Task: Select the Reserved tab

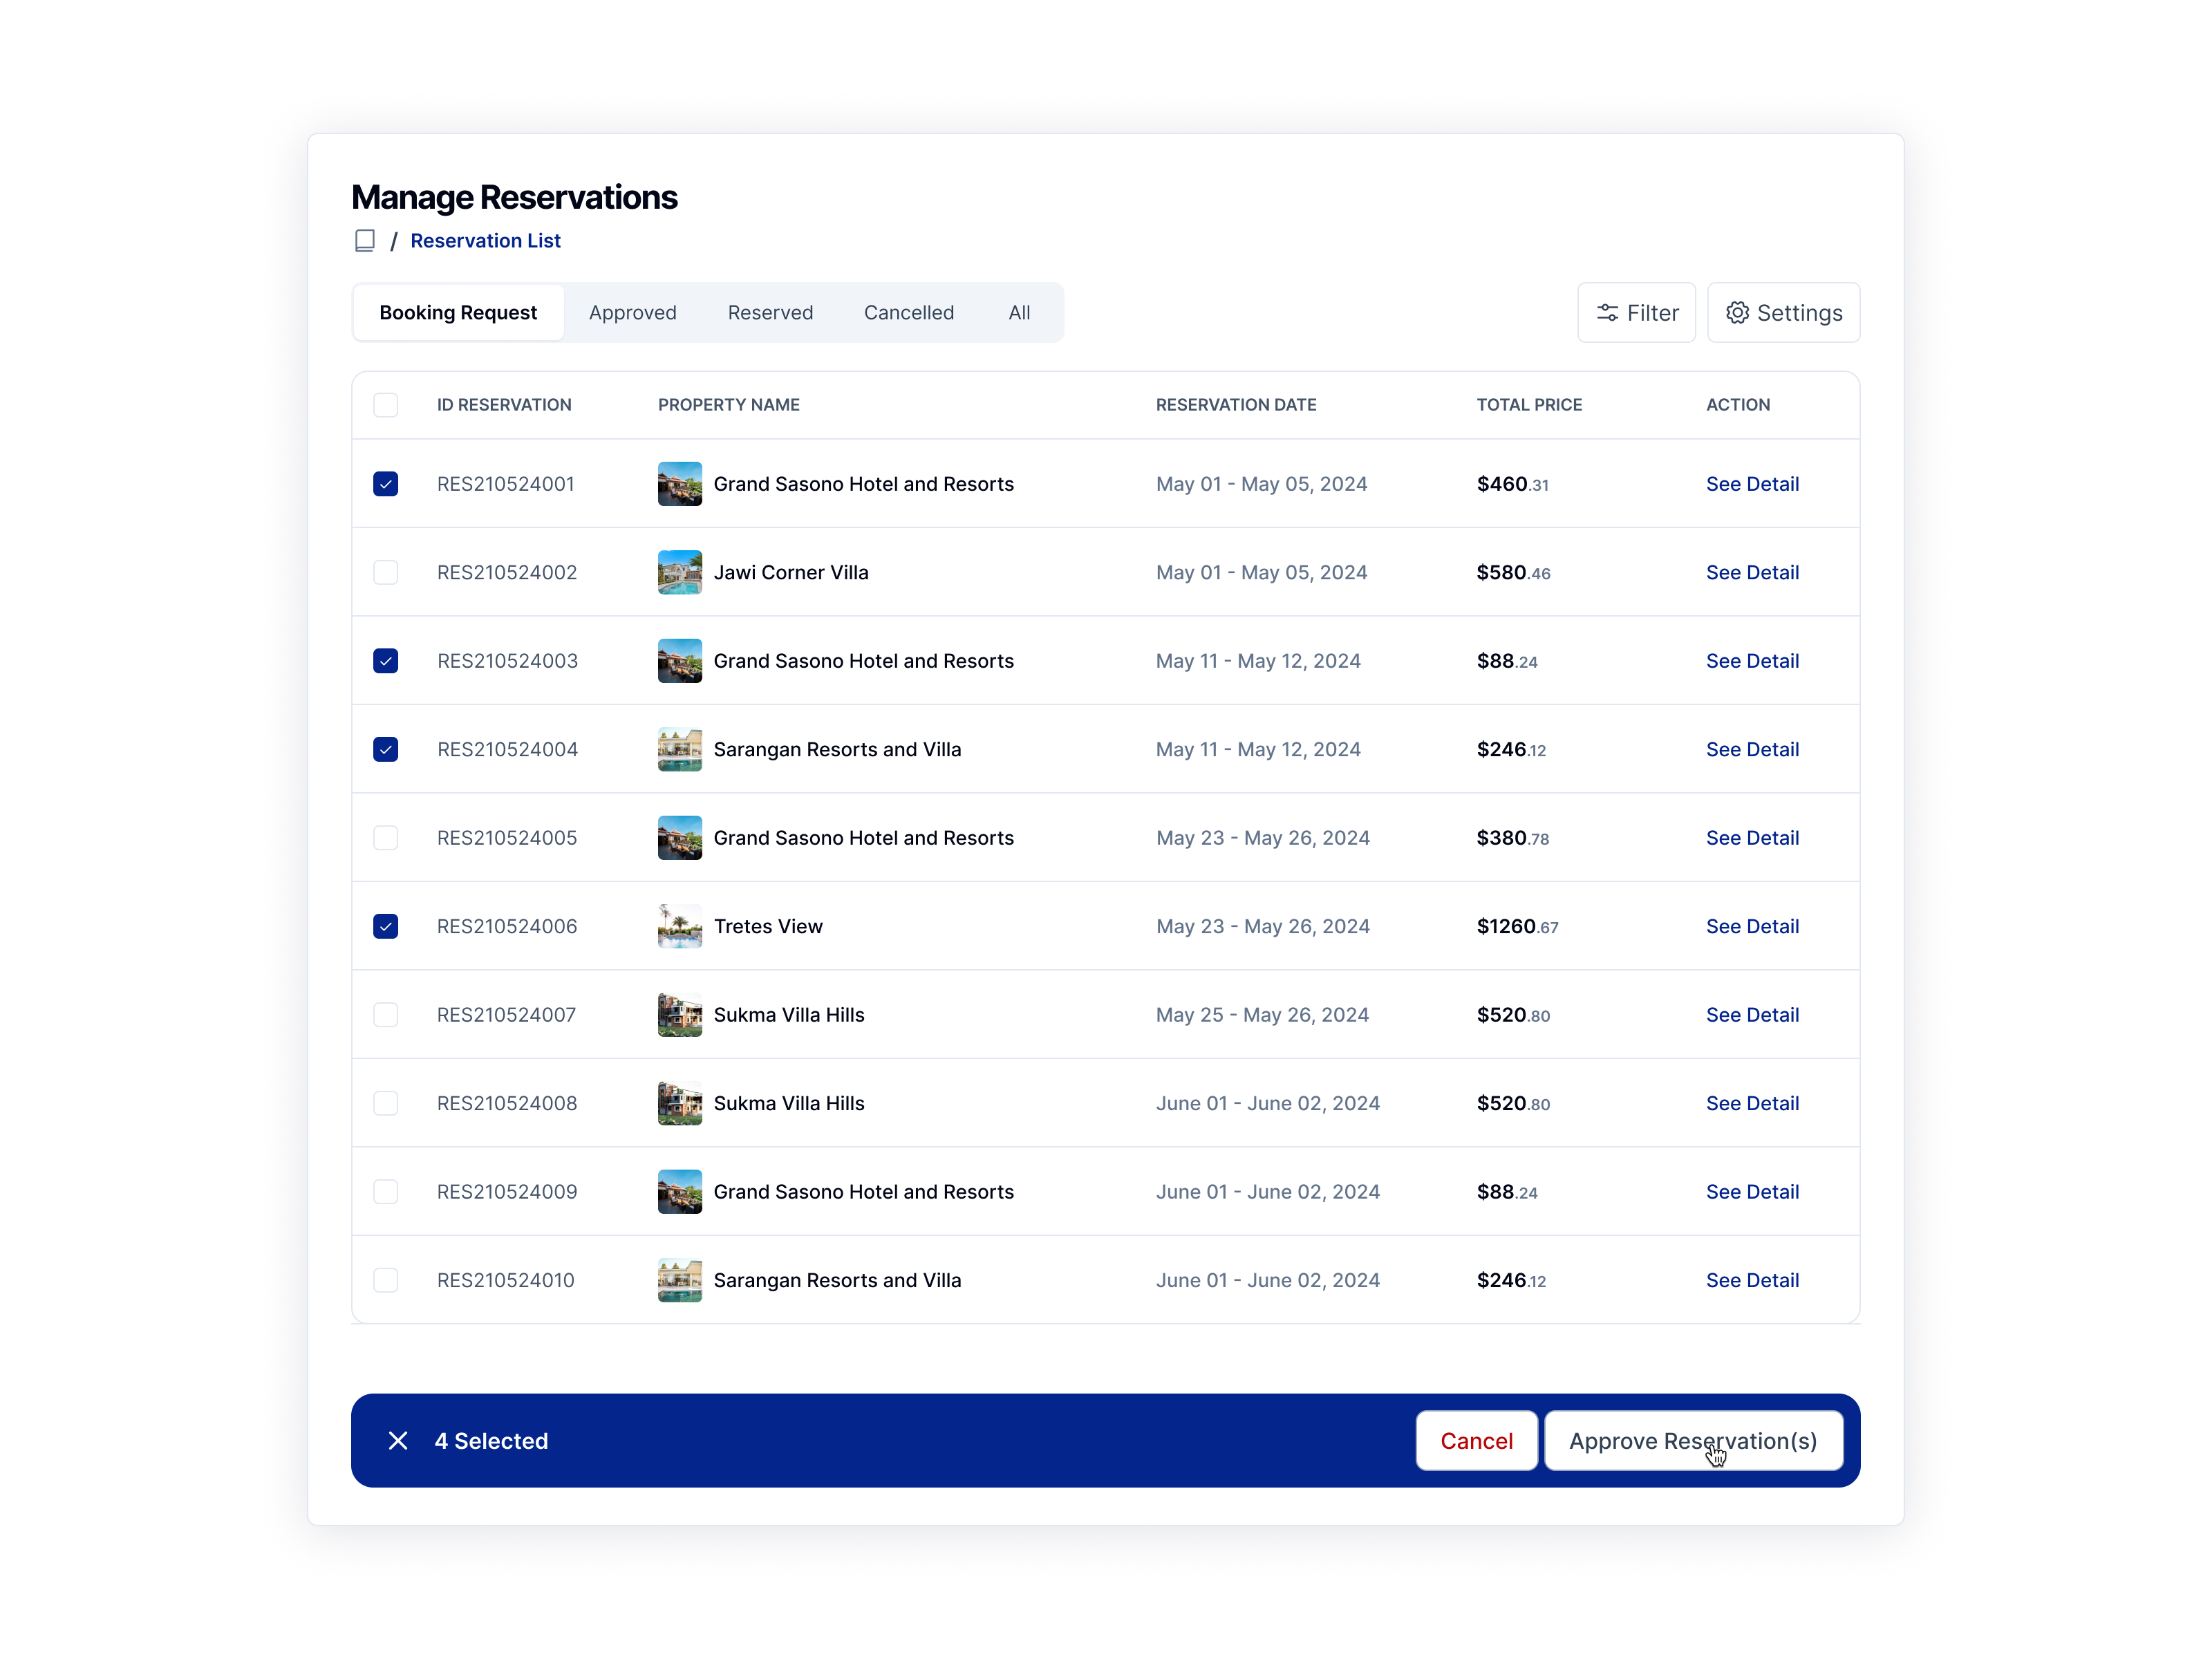Action: [x=770, y=312]
